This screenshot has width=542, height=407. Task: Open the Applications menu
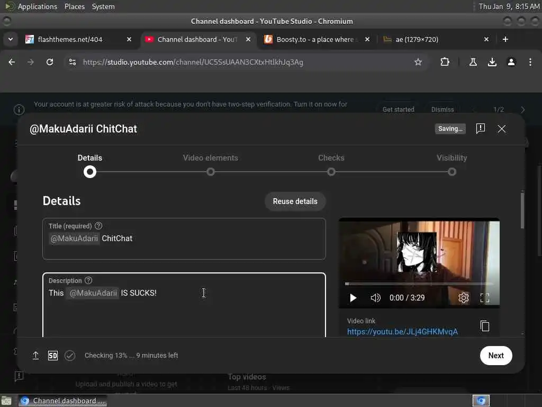coord(38,6)
